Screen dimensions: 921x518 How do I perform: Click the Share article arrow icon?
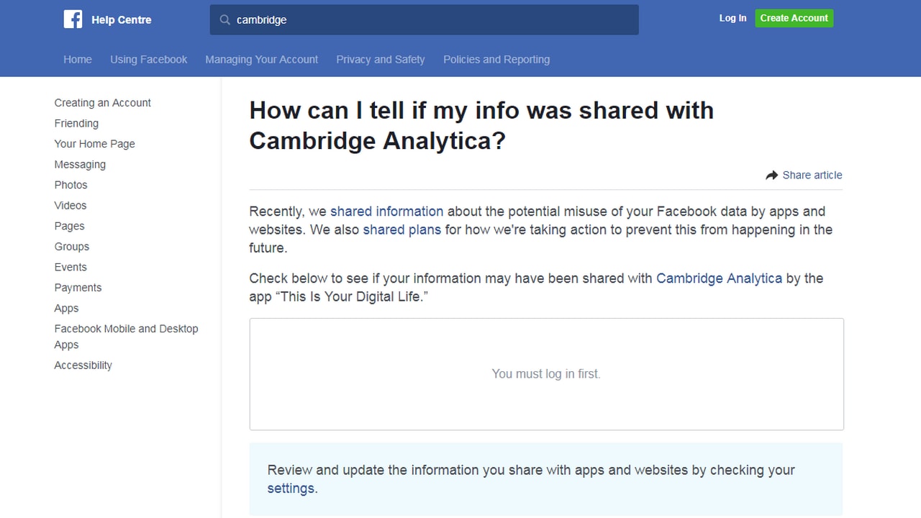click(772, 175)
